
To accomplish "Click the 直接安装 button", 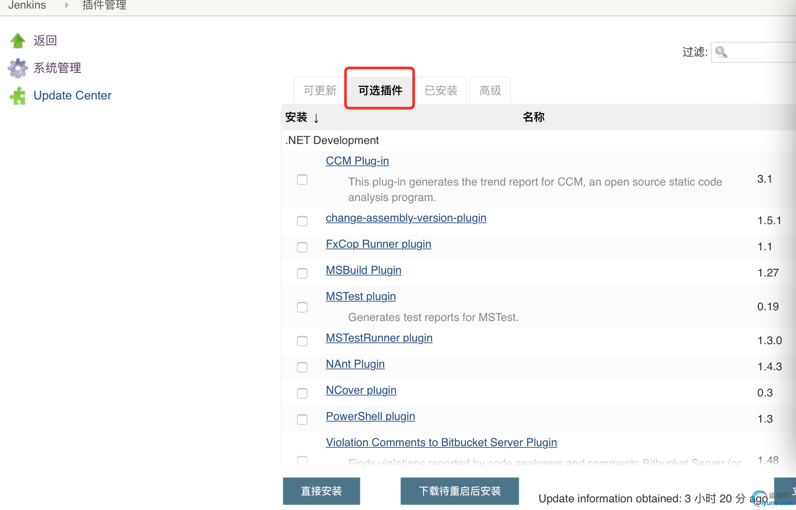I will click(321, 491).
